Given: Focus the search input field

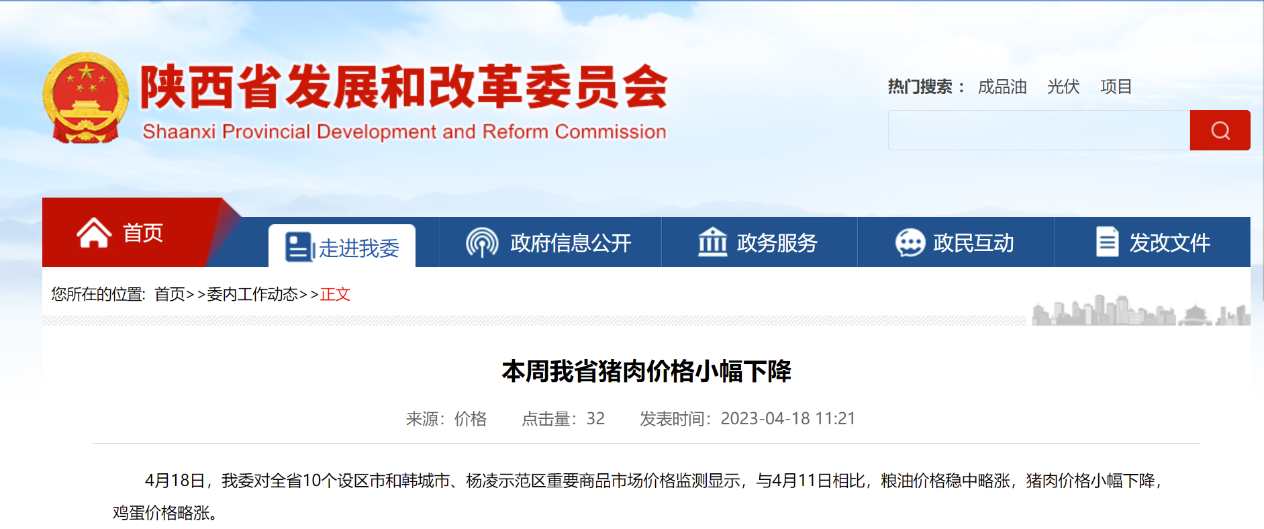Looking at the screenshot, I should [1038, 130].
